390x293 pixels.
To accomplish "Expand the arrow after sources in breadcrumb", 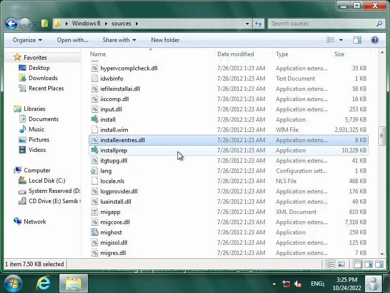I will (x=137, y=23).
